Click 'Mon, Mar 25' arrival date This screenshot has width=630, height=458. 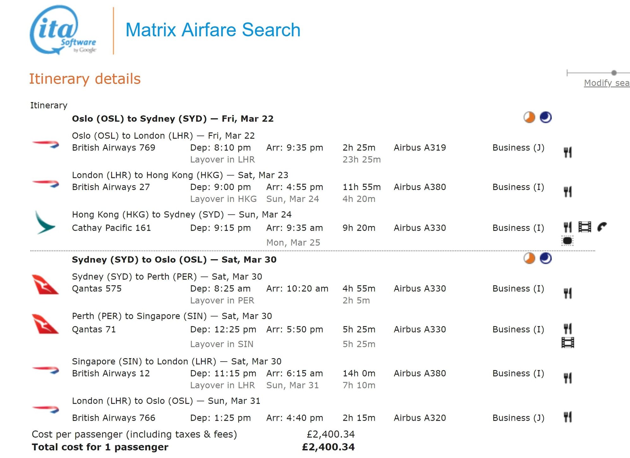[293, 243]
